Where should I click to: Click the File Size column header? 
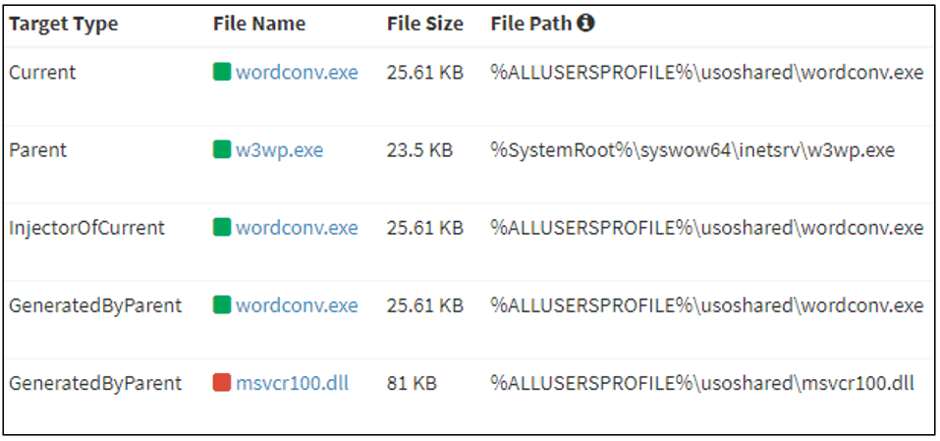tap(425, 24)
